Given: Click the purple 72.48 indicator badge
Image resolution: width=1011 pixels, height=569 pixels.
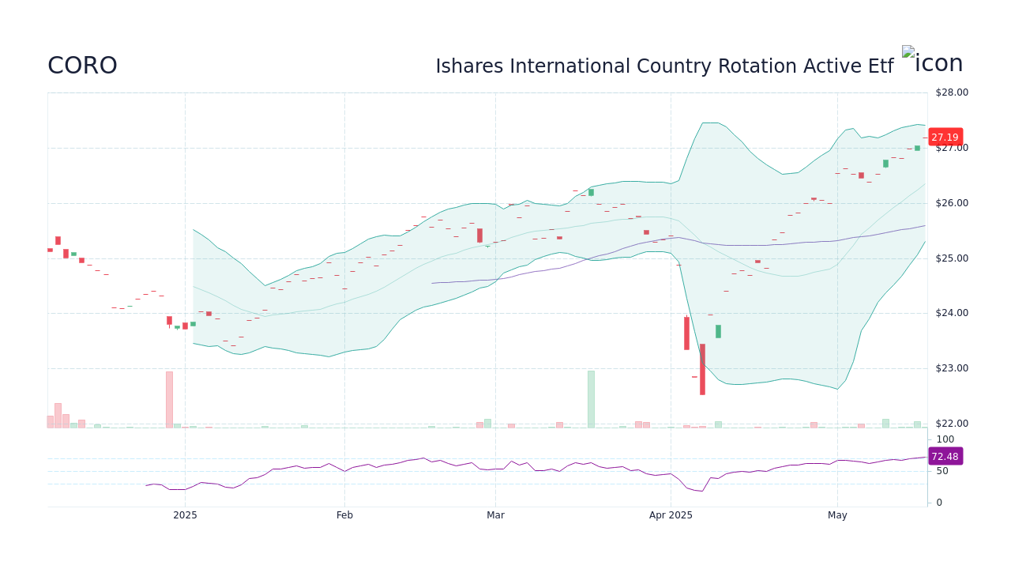Looking at the screenshot, I should click(945, 456).
